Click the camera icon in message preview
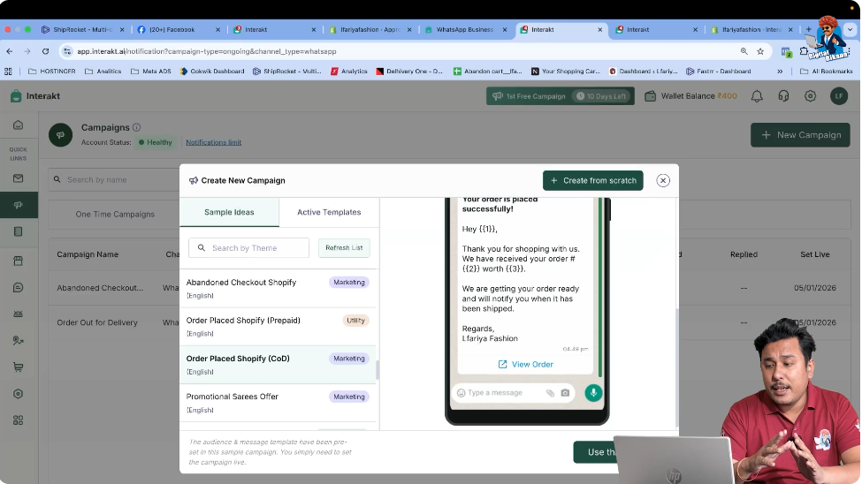Image resolution: width=862 pixels, height=484 pixels. [x=565, y=393]
